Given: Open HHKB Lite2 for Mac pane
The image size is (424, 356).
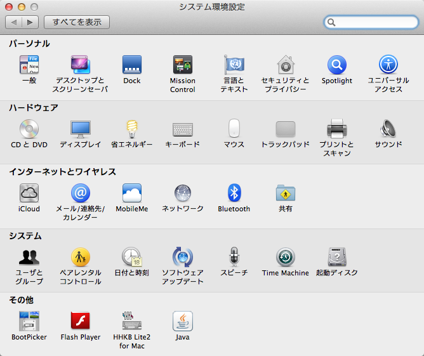Looking at the screenshot, I should point(131,321).
